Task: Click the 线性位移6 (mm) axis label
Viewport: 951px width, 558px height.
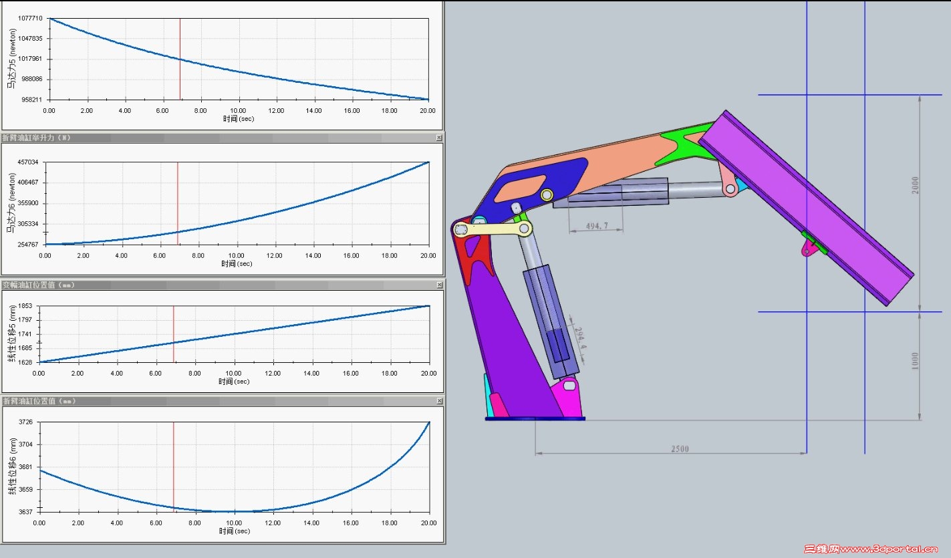Action: (12, 467)
